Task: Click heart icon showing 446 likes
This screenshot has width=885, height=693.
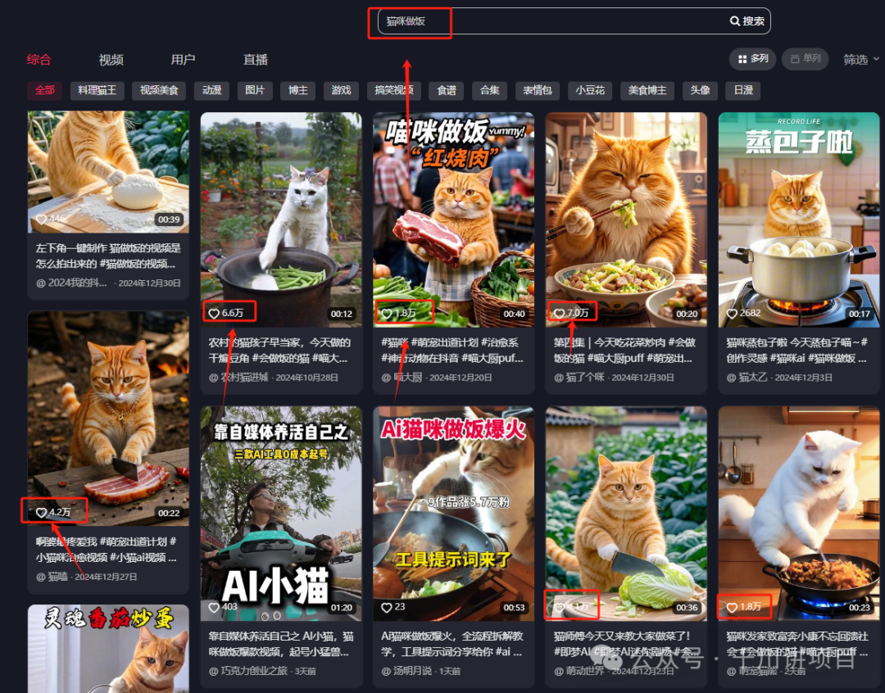Action: pos(41,219)
